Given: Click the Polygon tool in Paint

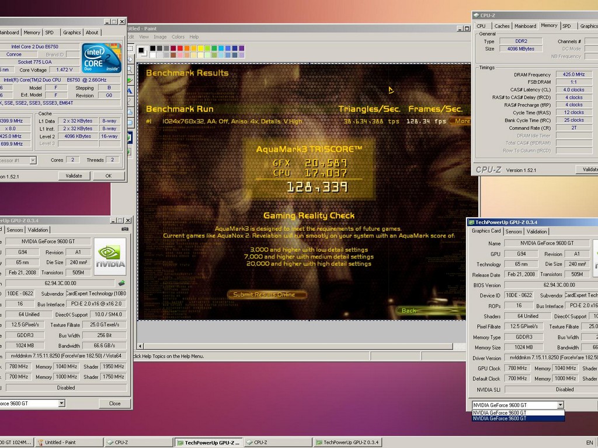Looking at the screenshot, I should [130, 113].
